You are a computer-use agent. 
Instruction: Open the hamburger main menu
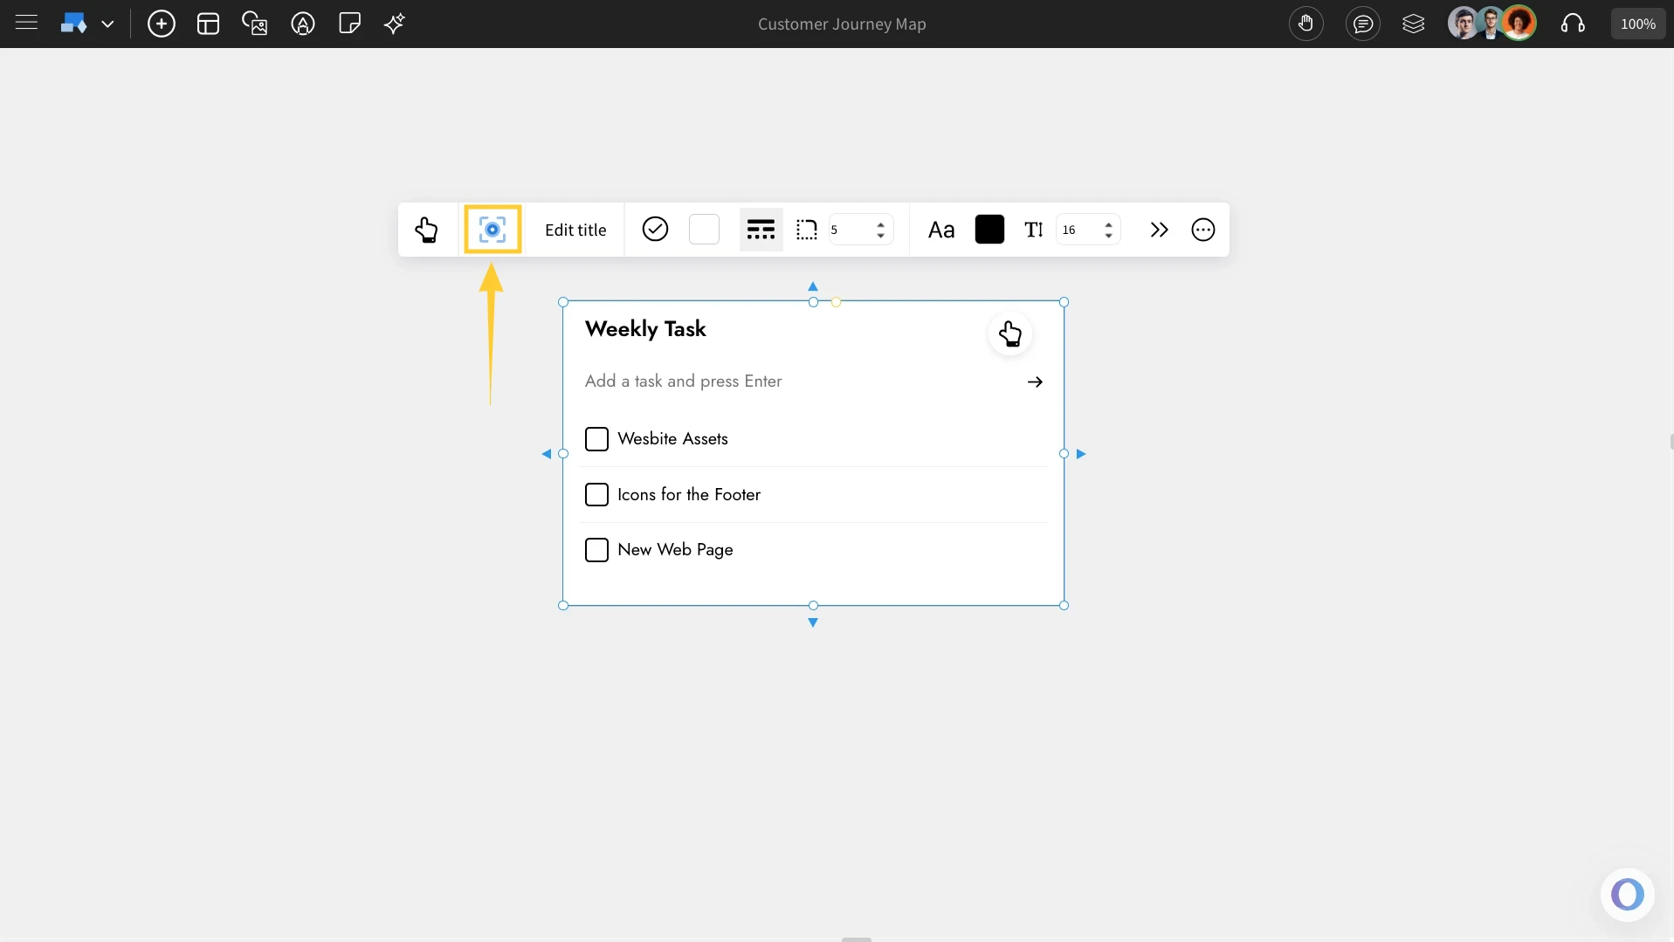pyautogui.click(x=27, y=24)
